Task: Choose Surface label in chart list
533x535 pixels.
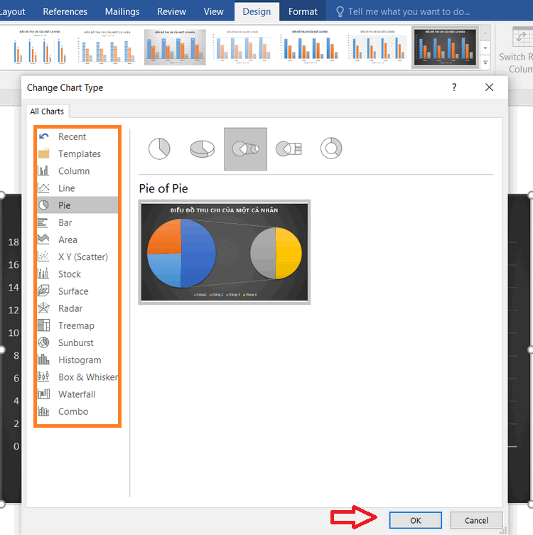Action: (73, 291)
